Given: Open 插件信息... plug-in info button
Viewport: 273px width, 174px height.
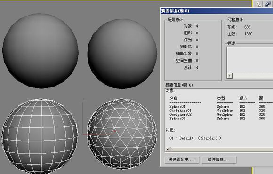Looking at the screenshot, I should click(219, 159).
